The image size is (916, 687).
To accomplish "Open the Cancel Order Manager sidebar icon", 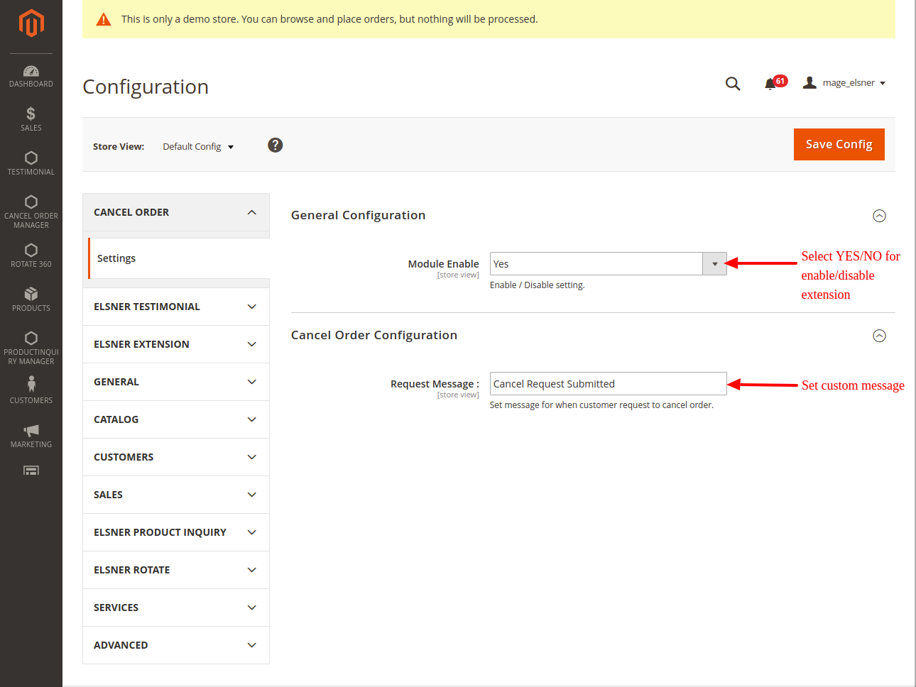I will click(x=31, y=211).
